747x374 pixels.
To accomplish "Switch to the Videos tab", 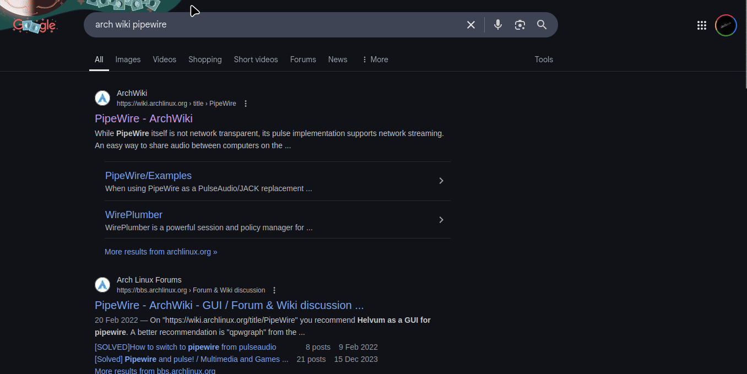I will 165,59.
